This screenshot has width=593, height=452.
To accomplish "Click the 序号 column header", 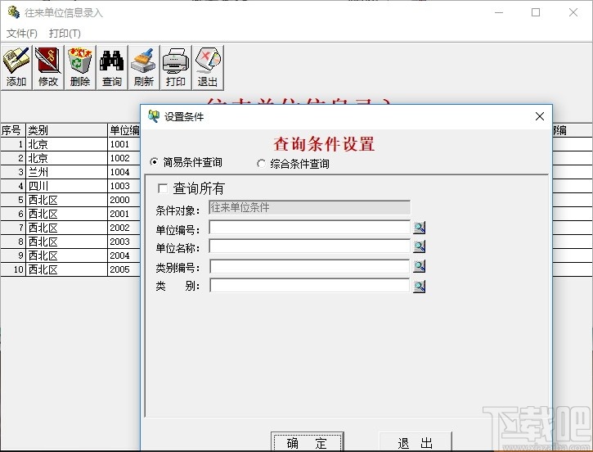I will (13, 130).
